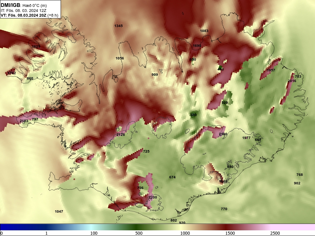Select the 860 height label
315x236 pixels.
[30, 78]
